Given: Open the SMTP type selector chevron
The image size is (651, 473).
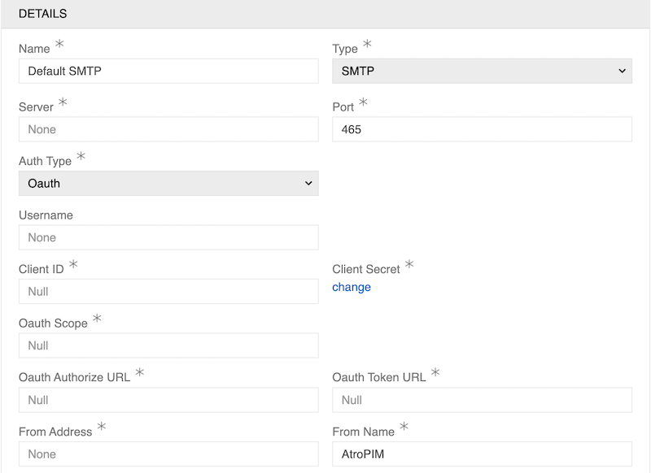Looking at the screenshot, I should click(x=623, y=71).
